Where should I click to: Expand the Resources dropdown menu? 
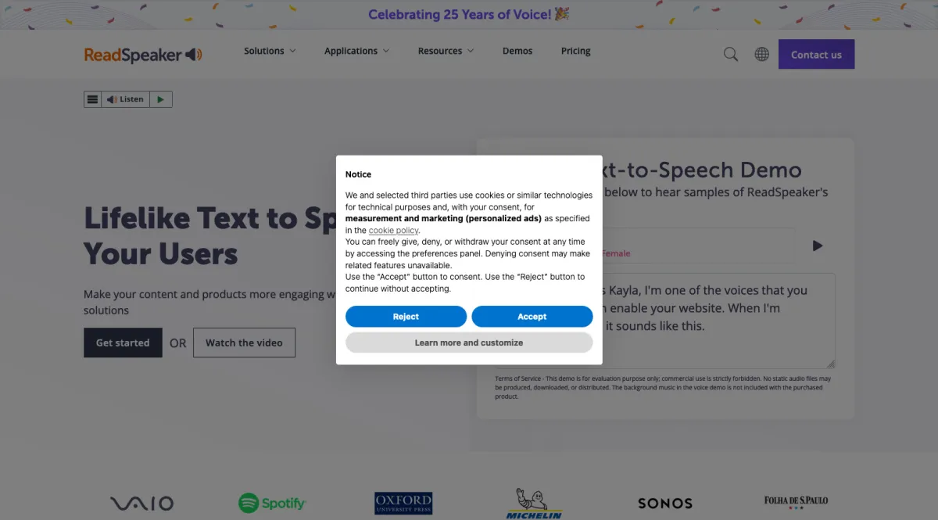pos(446,51)
